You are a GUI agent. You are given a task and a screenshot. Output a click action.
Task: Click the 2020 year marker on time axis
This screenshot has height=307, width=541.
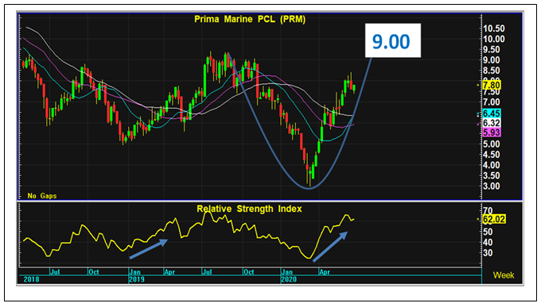coord(289,279)
